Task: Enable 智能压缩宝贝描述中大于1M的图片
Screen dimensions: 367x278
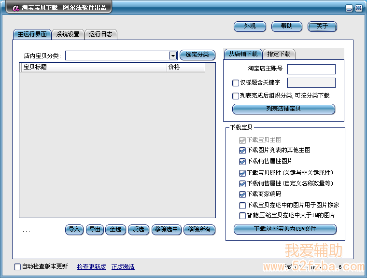Action: (242, 215)
